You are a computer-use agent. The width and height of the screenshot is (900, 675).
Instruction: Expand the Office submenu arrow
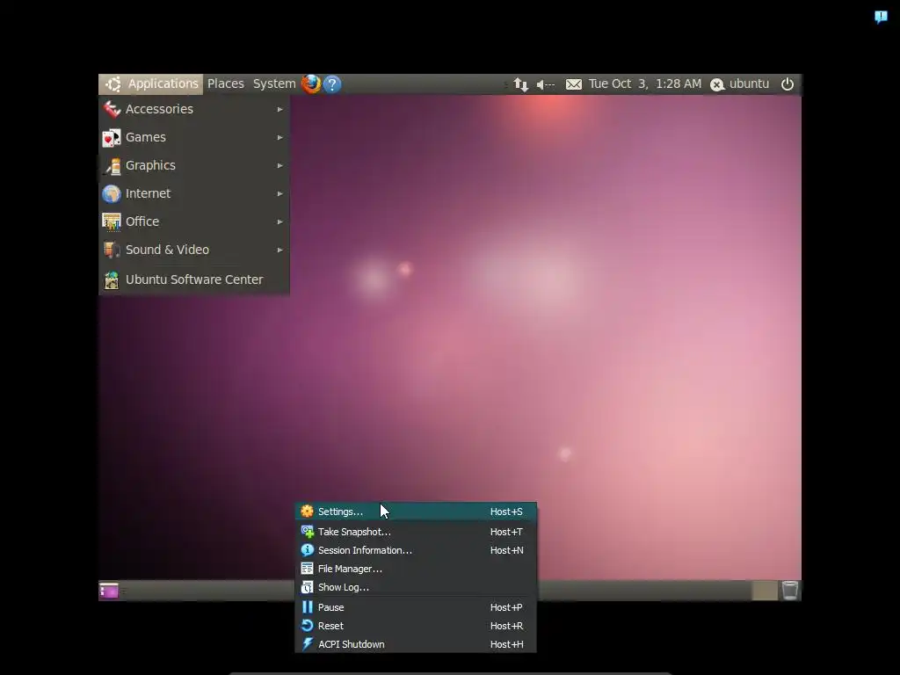click(x=280, y=221)
